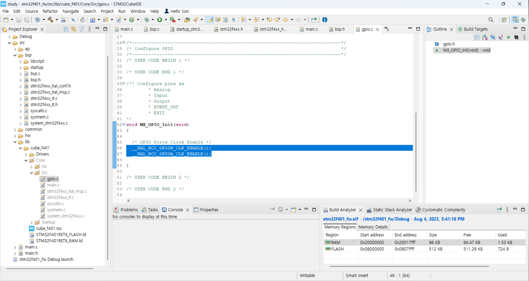Toggle Mark Occurrences highlighter
Screen dimensions: 529x281
click(x=210, y=20)
